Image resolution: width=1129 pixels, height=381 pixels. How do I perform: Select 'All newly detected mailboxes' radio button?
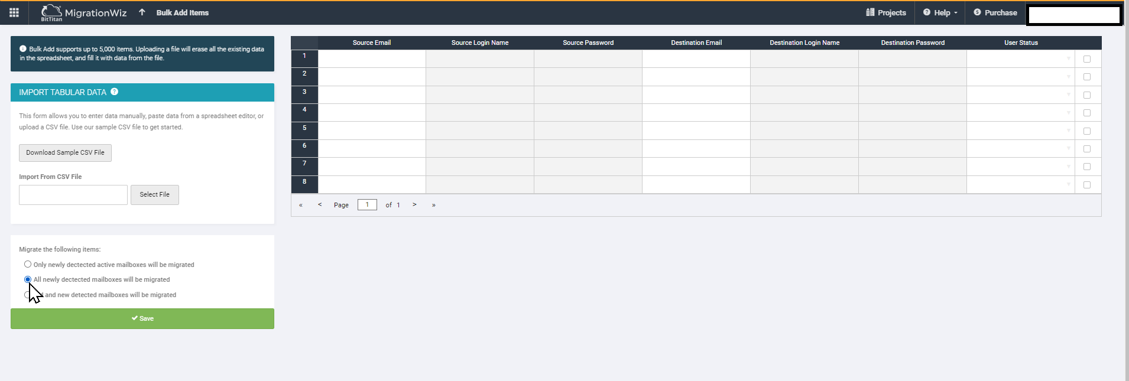tap(28, 279)
